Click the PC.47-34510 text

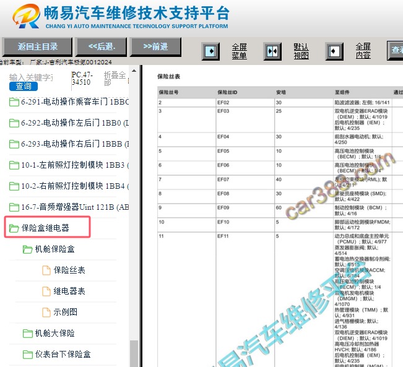(82, 79)
